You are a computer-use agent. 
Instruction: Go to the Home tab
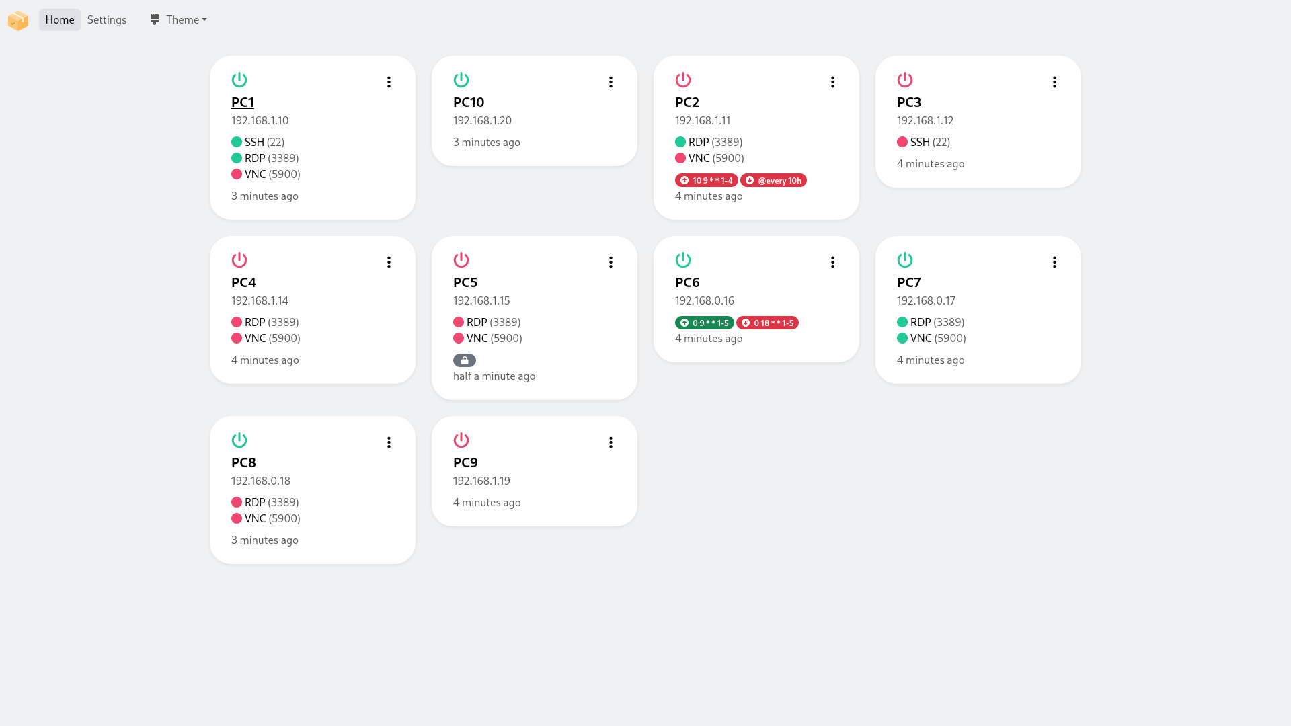[x=60, y=20]
